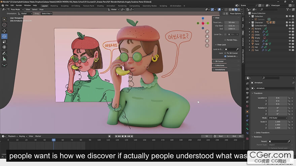Open the Pose Mode dropdown
This screenshot has width=296, height=166.
pyautogui.click(x=16, y=9)
